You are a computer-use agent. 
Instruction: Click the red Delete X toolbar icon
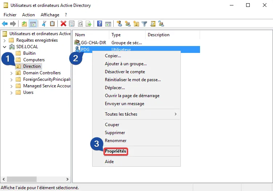click(63, 24)
